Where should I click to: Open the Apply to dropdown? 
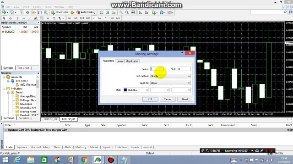click(x=170, y=83)
